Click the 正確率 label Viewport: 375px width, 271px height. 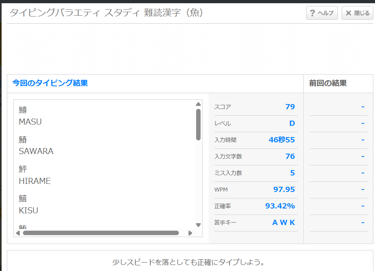point(223,206)
